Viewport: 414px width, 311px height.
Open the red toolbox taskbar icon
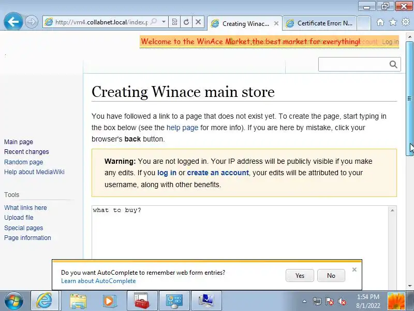(x=142, y=301)
